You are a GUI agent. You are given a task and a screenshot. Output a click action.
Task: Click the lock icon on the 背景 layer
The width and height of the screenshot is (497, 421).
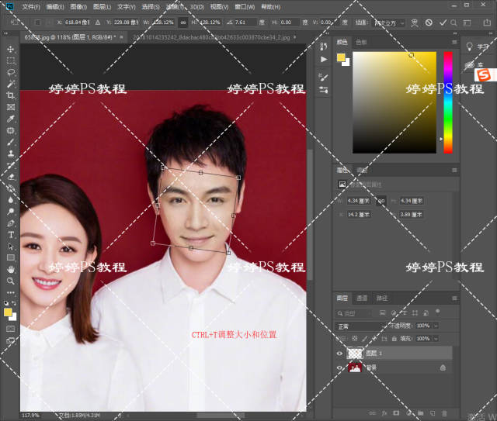click(x=443, y=368)
